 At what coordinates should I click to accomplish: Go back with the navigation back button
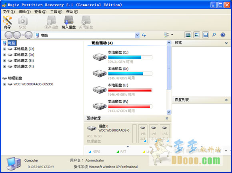8,35
